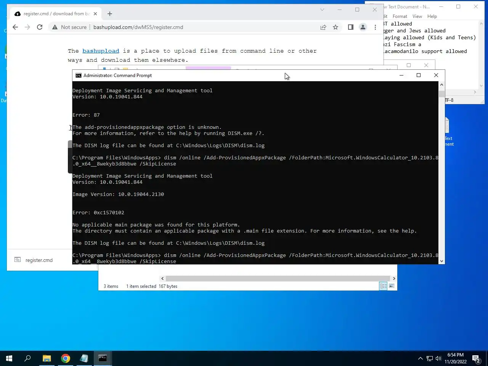Open network status tray icon
The image size is (488, 366).
(x=430, y=358)
